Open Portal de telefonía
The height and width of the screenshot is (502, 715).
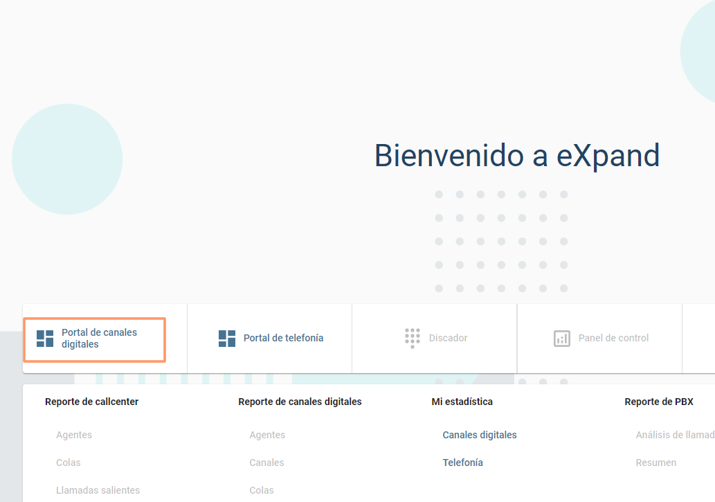(x=283, y=338)
